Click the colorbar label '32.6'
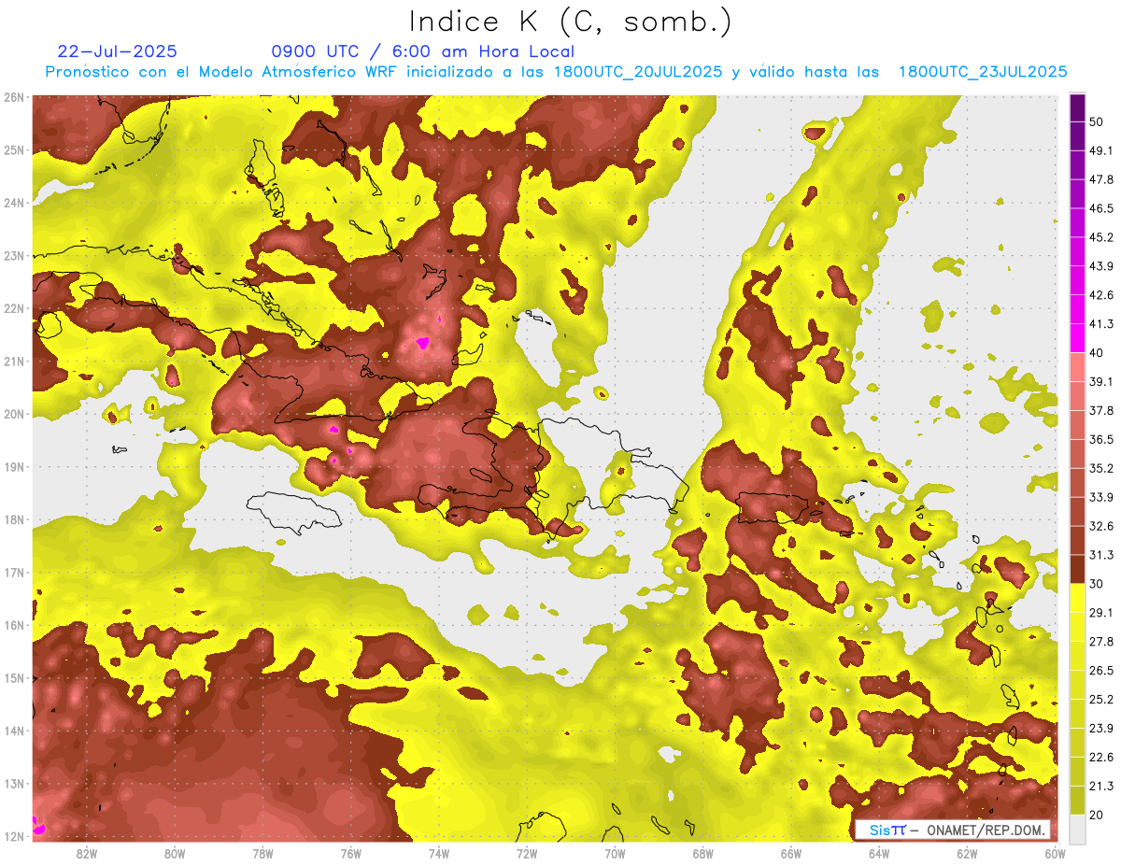The height and width of the screenshot is (866, 1121). click(1100, 526)
